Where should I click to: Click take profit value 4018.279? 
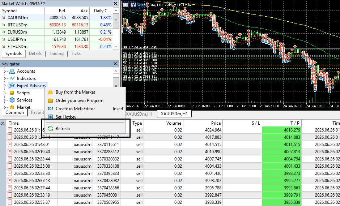click(x=292, y=130)
